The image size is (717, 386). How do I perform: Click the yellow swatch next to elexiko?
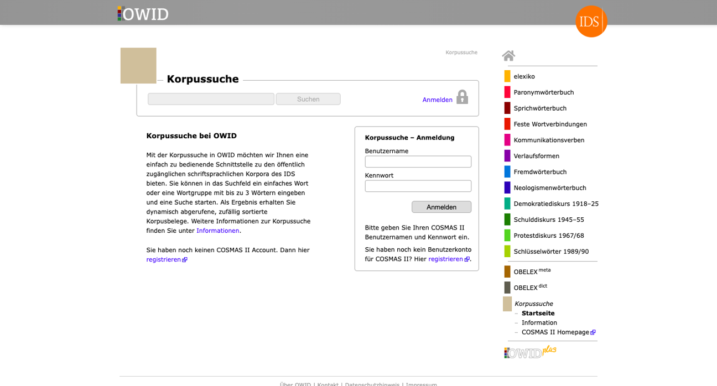click(x=507, y=76)
